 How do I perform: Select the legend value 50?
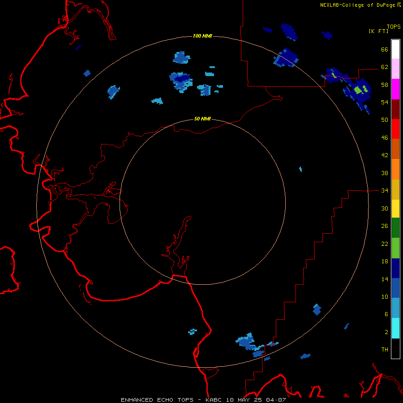[385, 120]
